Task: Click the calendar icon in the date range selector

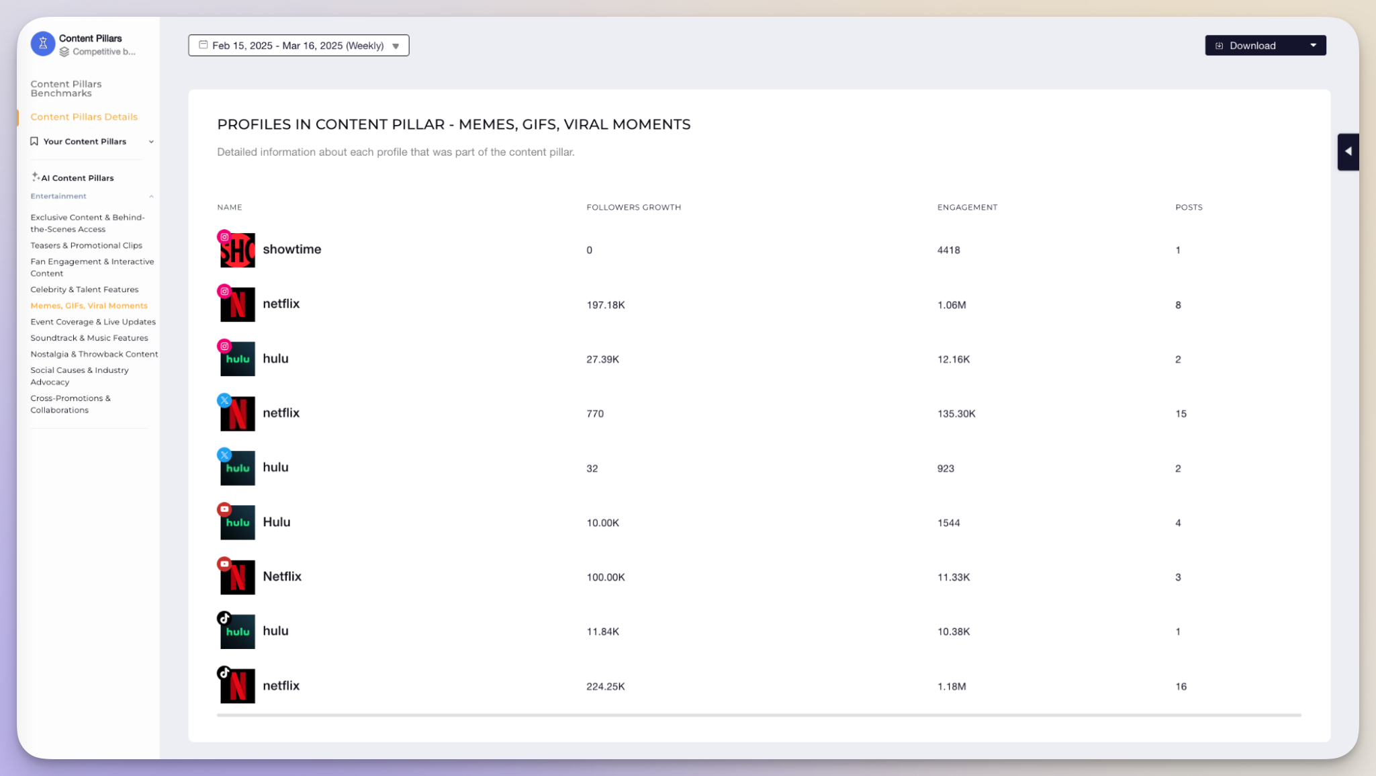Action: click(x=203, y=45)
